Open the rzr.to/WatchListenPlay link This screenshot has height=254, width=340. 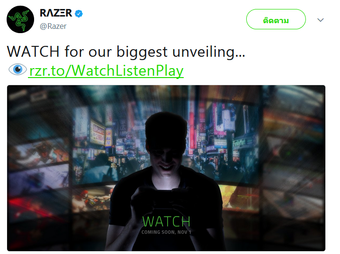point(106,70)
